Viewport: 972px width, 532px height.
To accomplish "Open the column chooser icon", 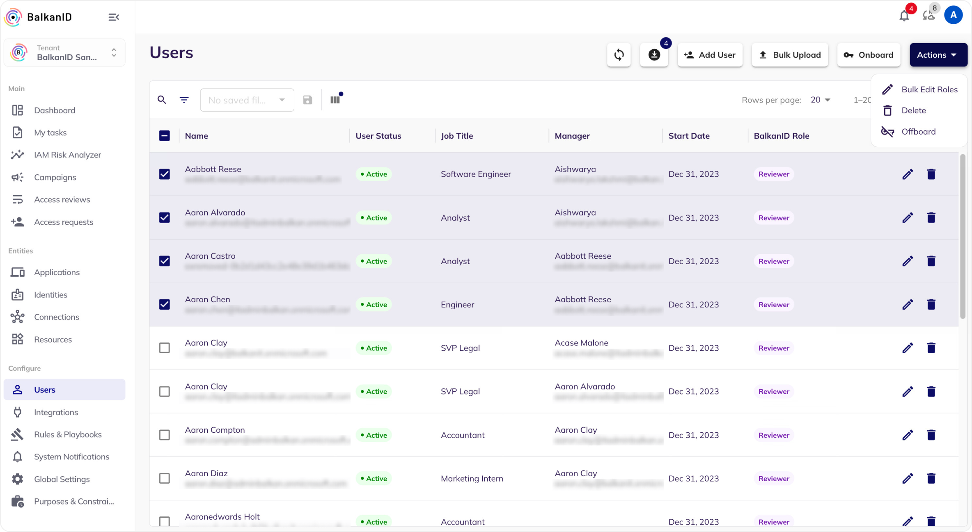I will tap(335, 100).
